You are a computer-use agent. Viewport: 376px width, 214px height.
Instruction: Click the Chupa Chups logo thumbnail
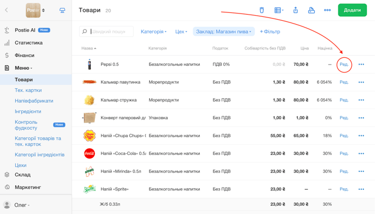(x=89, y=135)
